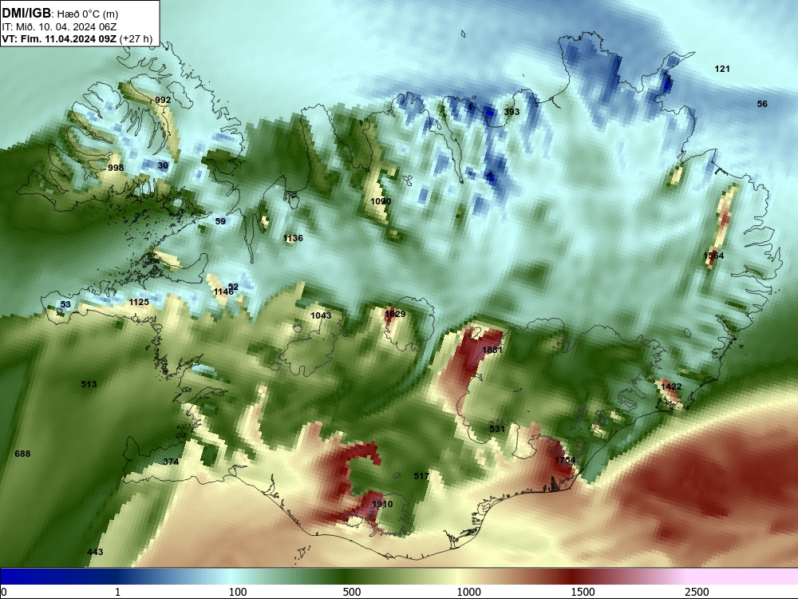Click the 688 value offshore west
The width and height of the screenshot is (798, 599).
coord(22,454)
